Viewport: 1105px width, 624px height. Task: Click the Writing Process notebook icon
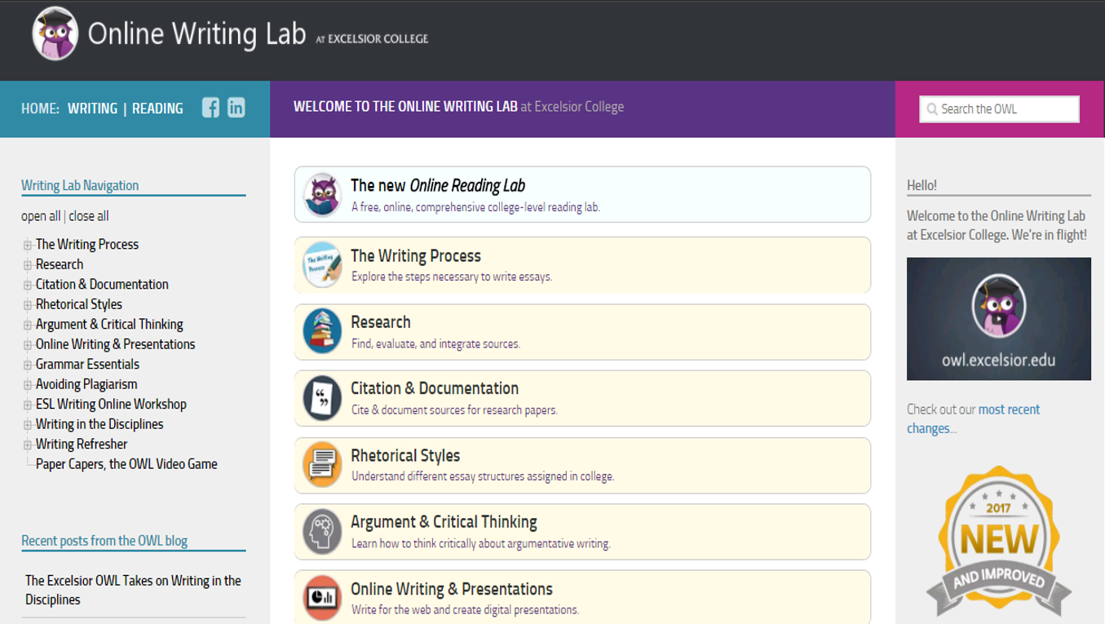pyautogui.click(x=322, y=264)
